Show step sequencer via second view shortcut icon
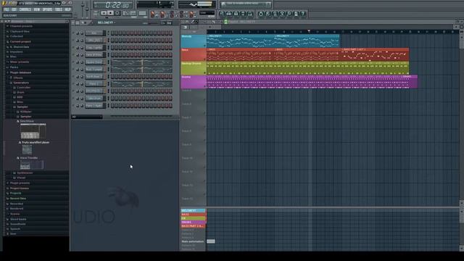The height and width of the screenshot is (261, 464). pyautogui.click(x=229, y=14)
